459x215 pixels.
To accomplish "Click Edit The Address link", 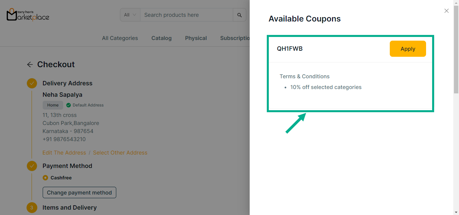I will 64,153.
